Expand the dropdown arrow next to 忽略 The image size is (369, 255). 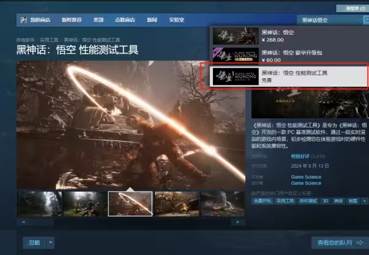click(51, 243)
